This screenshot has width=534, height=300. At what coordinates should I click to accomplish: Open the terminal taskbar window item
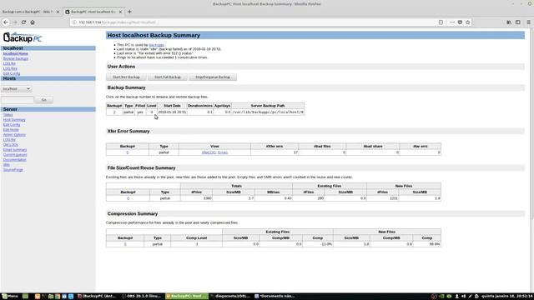click(230, 297)
